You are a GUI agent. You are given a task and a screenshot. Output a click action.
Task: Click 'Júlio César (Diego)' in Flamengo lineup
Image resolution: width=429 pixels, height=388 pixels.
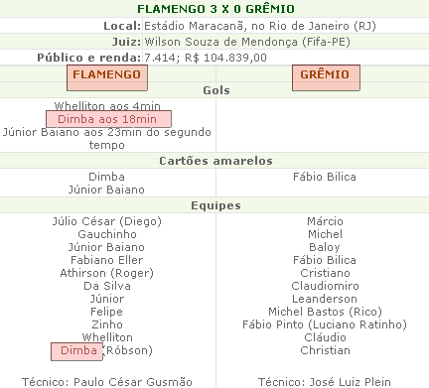107,221
